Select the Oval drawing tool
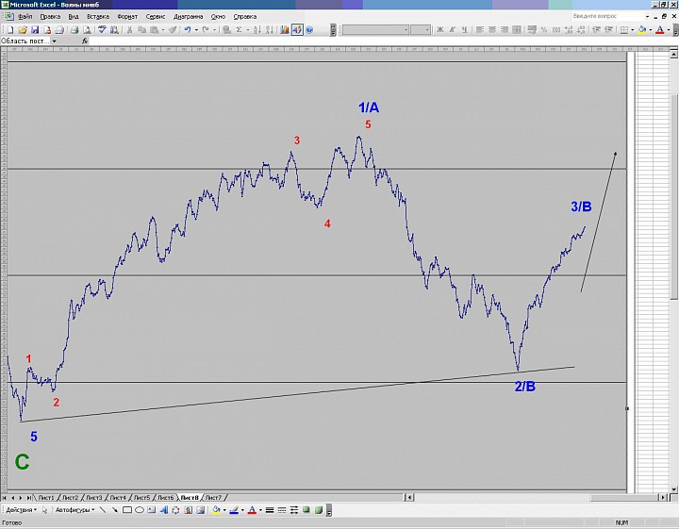 (x=139, y=510)
